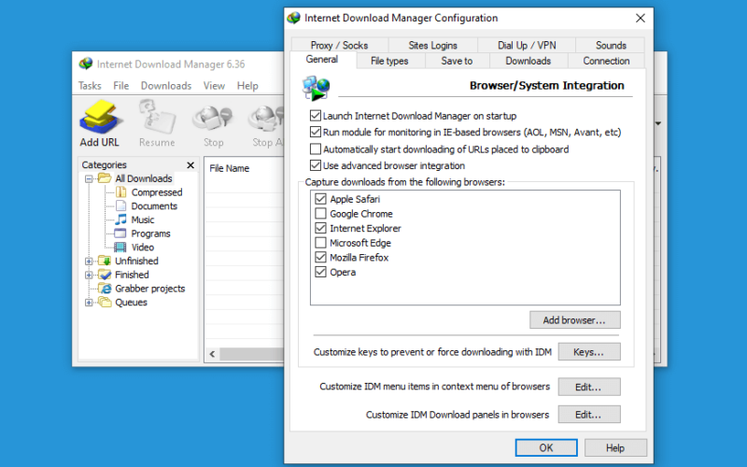The width and height of the screenshot is (747, 467).
Task: Switch to the File types tab
Action: pyautogui.click(x=389, y=61)
